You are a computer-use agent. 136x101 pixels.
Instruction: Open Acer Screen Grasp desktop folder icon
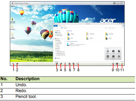(x=13, y=20)
